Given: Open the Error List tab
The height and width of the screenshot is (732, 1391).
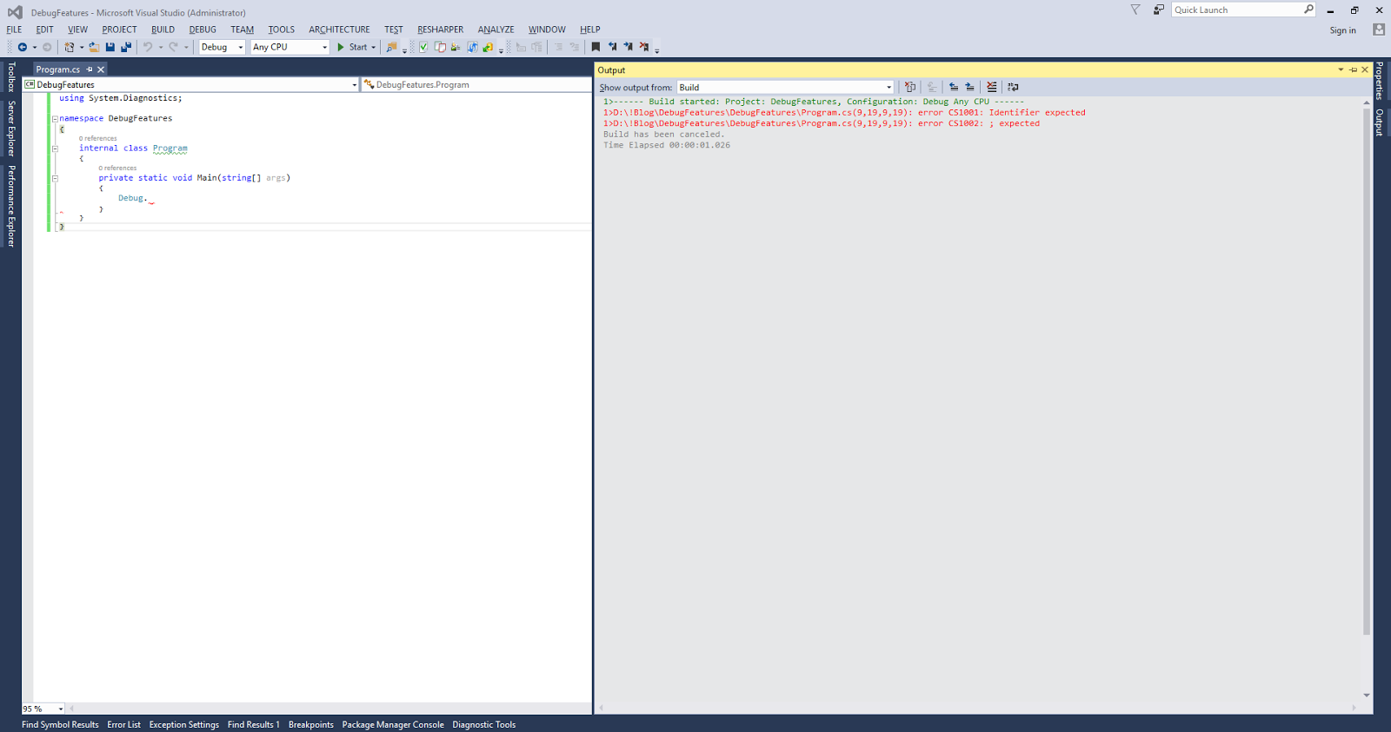Looking at the screenshot, I should (123, 724).
